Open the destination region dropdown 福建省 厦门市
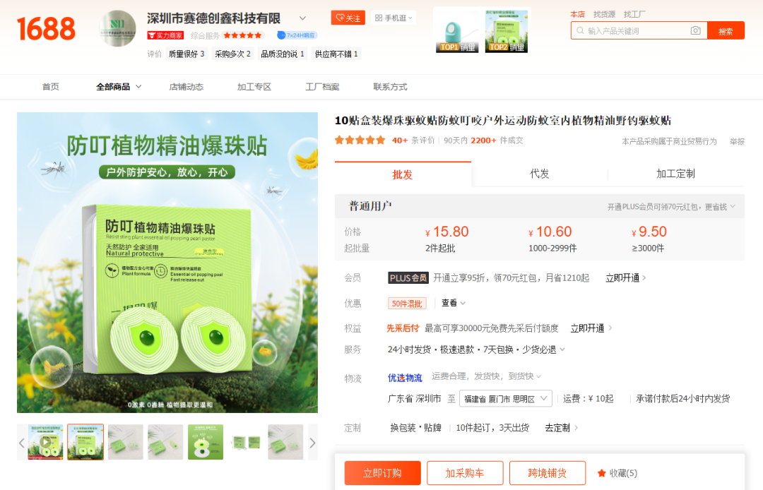 point(505,399)
